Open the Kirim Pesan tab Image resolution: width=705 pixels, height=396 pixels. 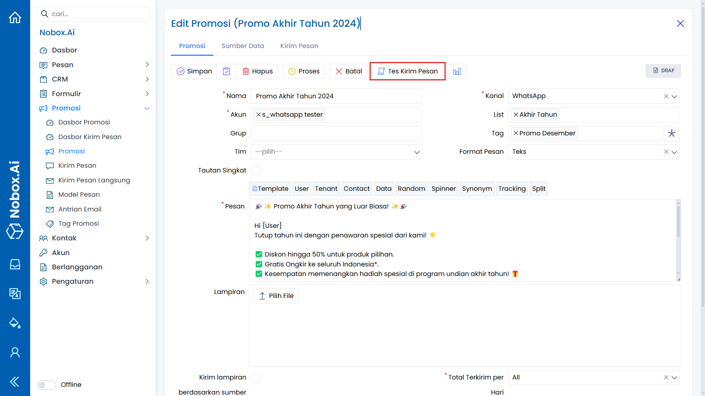click(299, 46)
